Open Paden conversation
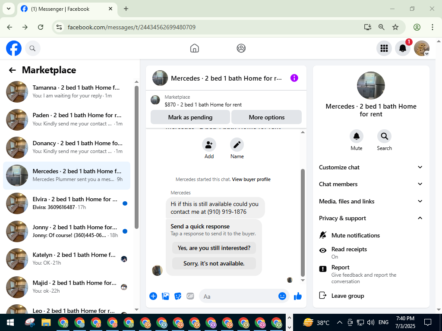This screenshot has height=331, width=442. pyautogui.click(x=67, y=119)
